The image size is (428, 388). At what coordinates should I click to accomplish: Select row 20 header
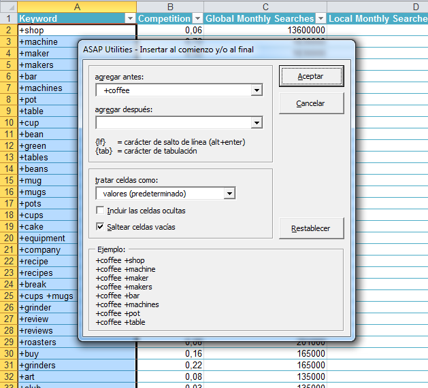pyautogui.click(x=9, y=238)
